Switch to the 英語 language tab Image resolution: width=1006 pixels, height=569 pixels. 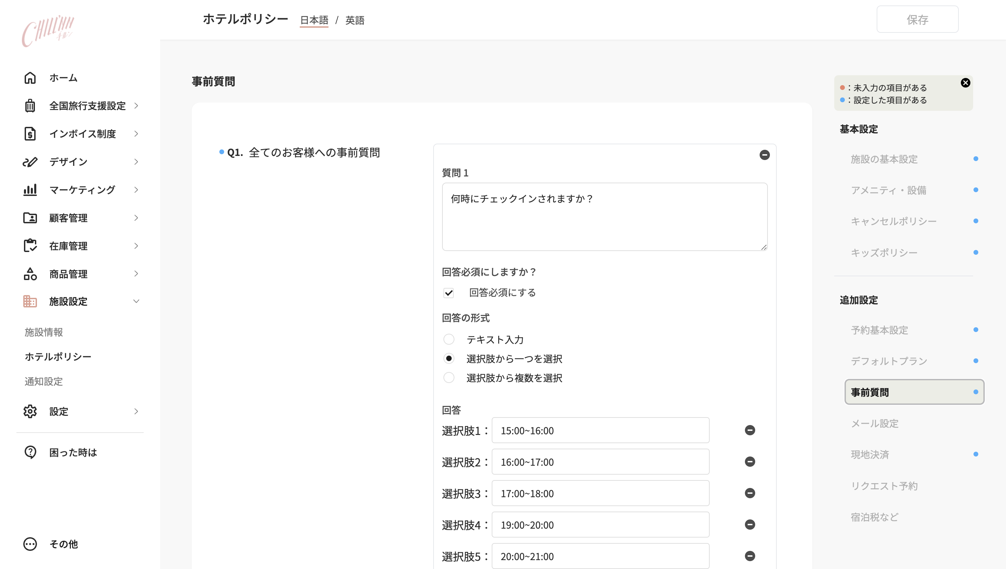tap(354, 20)
